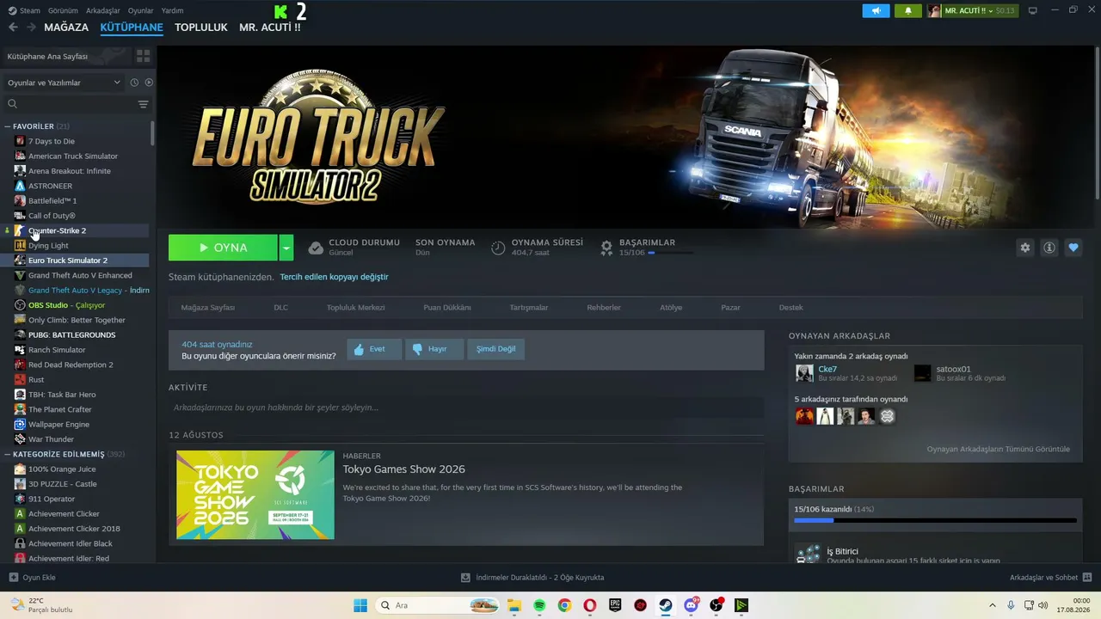This screenshot has width=1101, height=619.
Task: Go to the TOPLULUK tab
Action: (201, 28)
